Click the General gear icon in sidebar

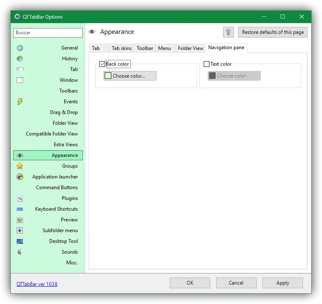(x=20, y=48)
